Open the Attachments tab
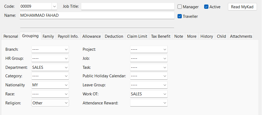This screenshot has width=262, height=115. click(x=241, y=36)
